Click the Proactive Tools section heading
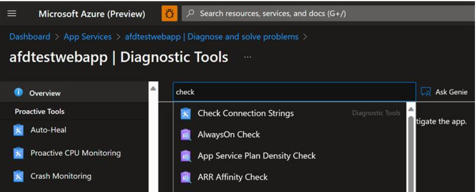The width and height of the screenshot is (476, 192). [x=40, y=112]
